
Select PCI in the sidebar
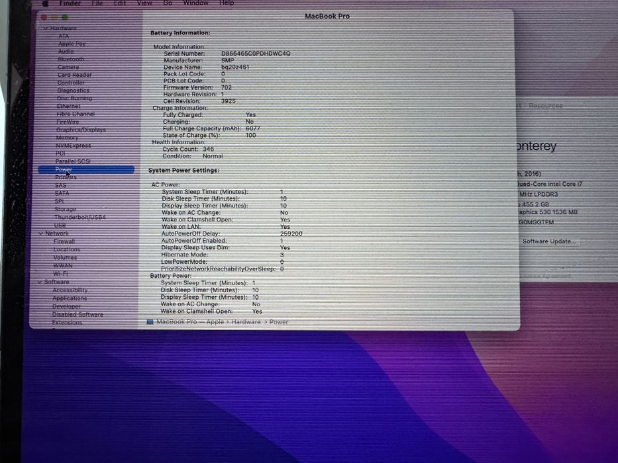pyautogui.click(x=60, y=153)
